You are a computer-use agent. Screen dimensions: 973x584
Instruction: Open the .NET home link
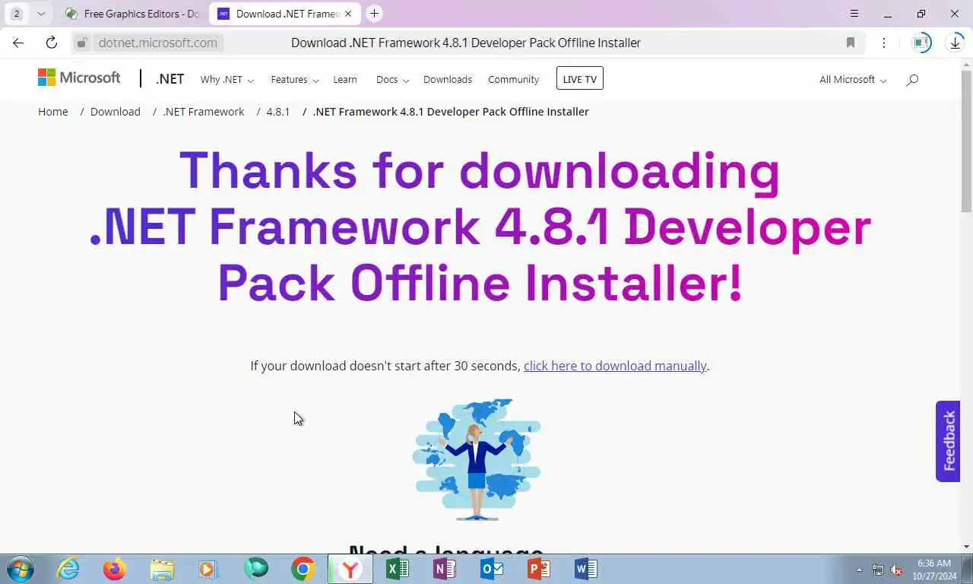[x=170, y=79]
